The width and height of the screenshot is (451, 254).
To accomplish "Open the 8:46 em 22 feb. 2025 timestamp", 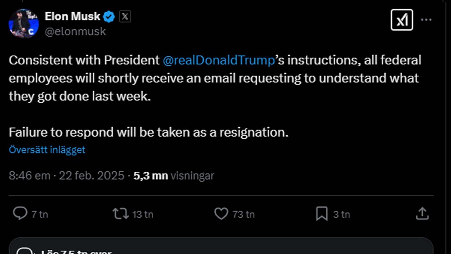I will (x=66, y=175).
